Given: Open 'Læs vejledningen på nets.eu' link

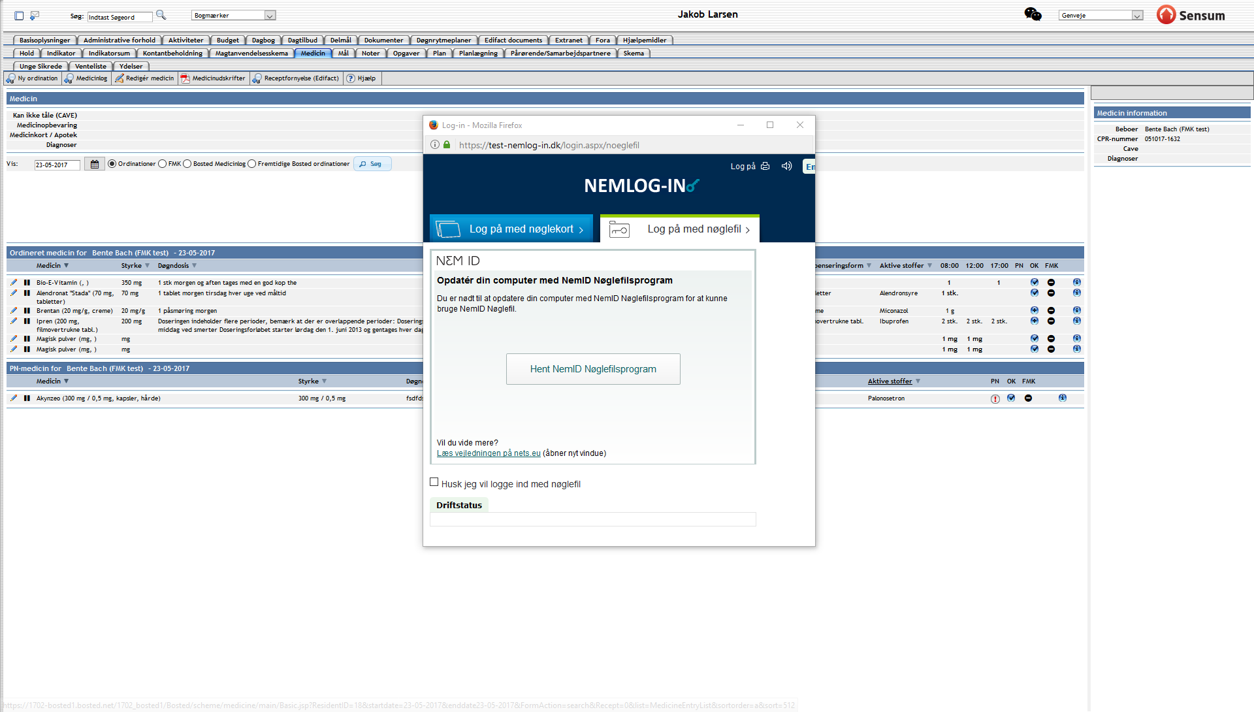Looking at the screenshot, I should tap(489, 453).
